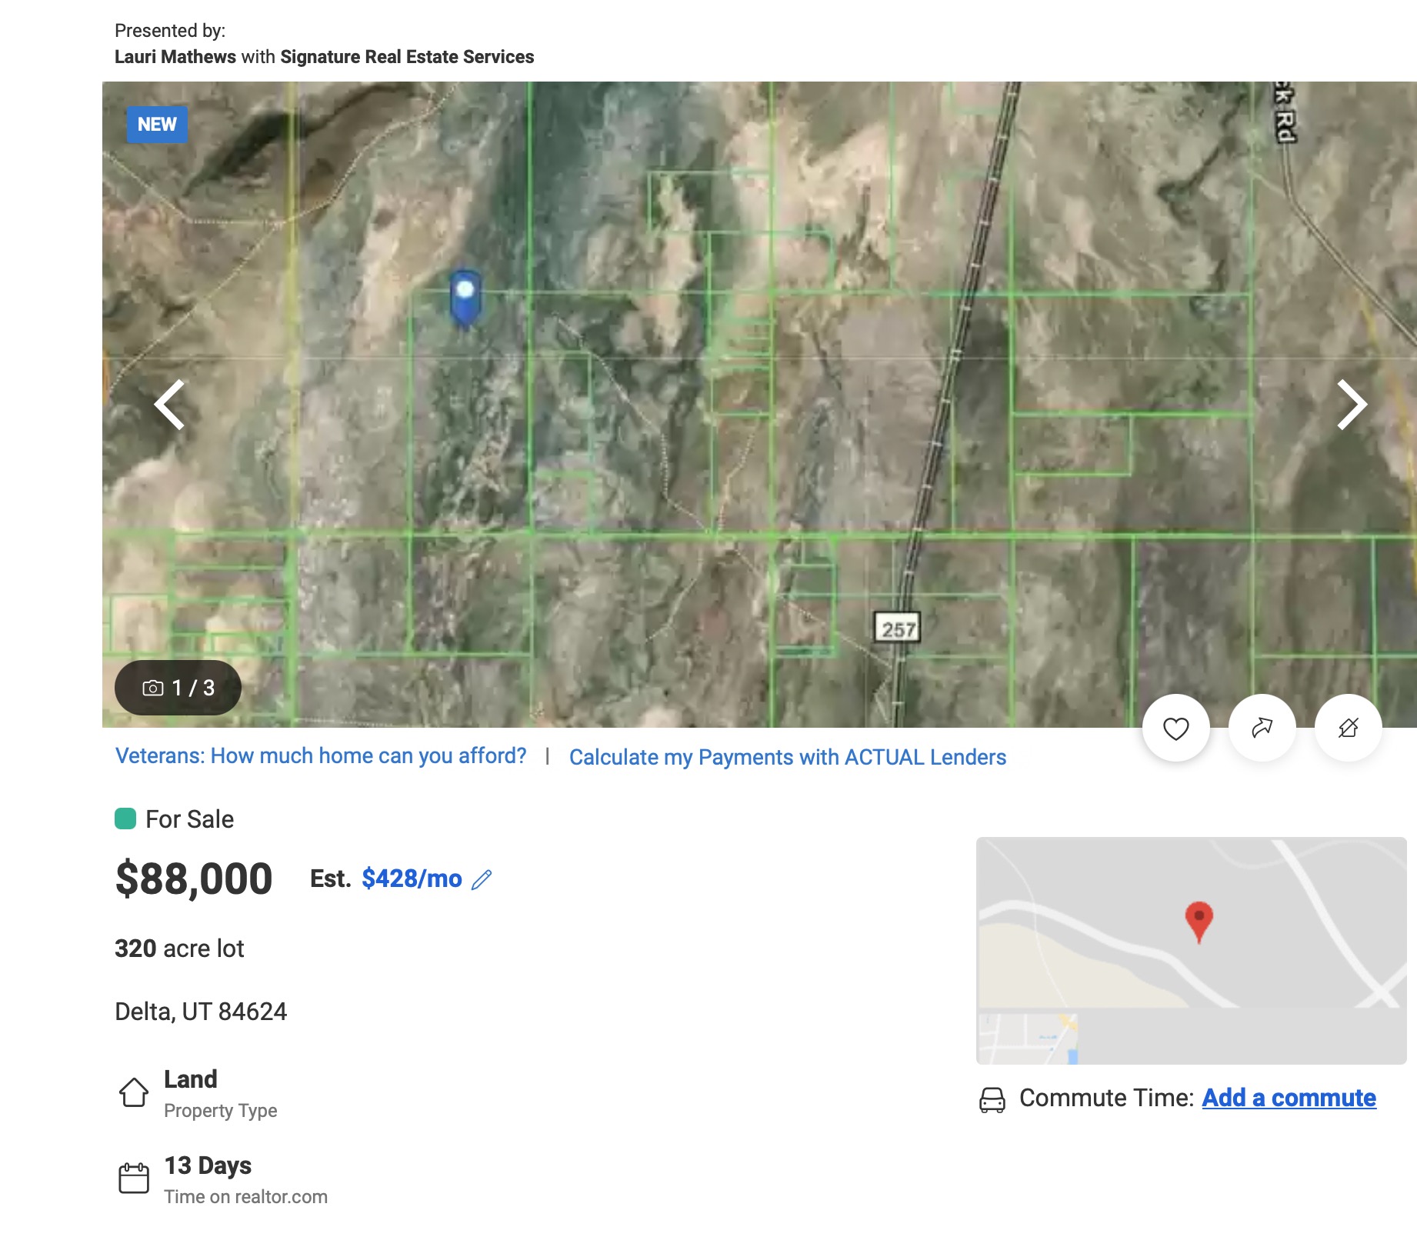
Task: Click the calendar icon beside 13 Days
Action: click(134, 1178)
